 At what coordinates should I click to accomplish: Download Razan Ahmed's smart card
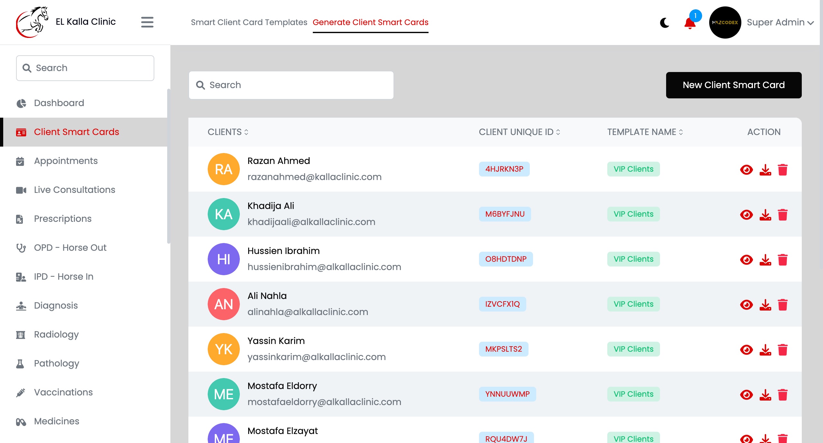765,170
